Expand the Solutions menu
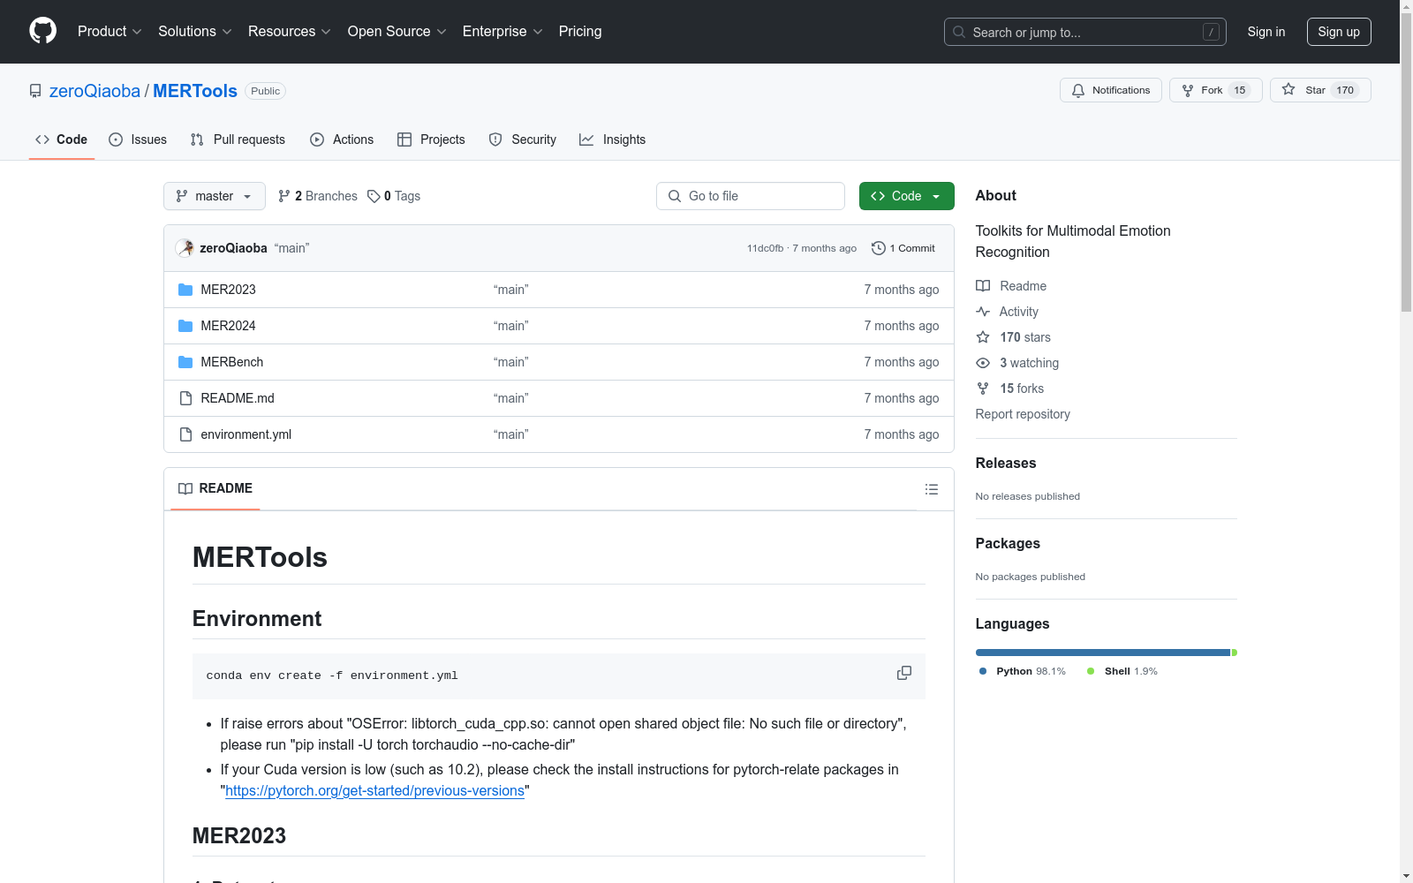Viewport: 1413px width, 883px height. coord(194,31)
